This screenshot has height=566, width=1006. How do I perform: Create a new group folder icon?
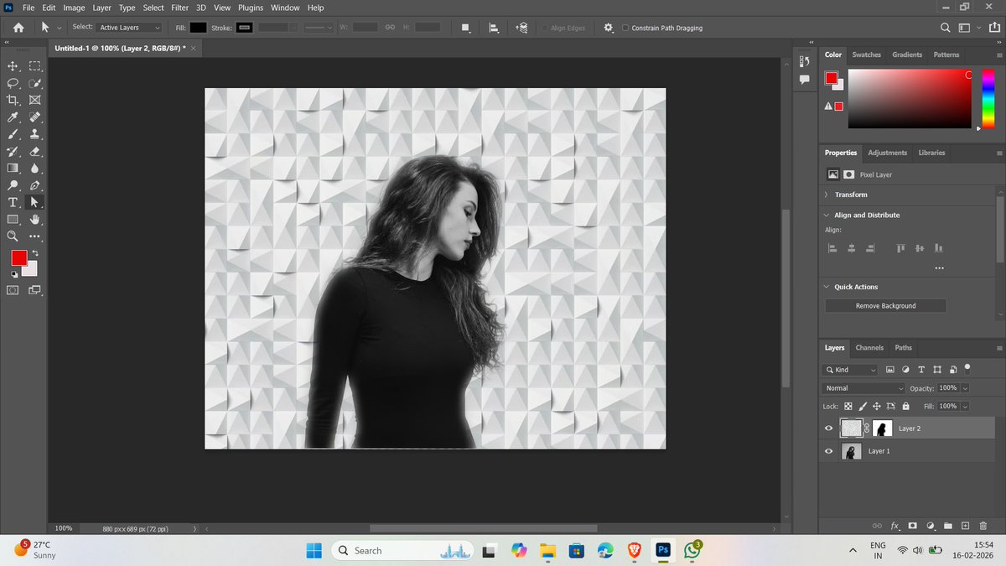tap(948, 526)
